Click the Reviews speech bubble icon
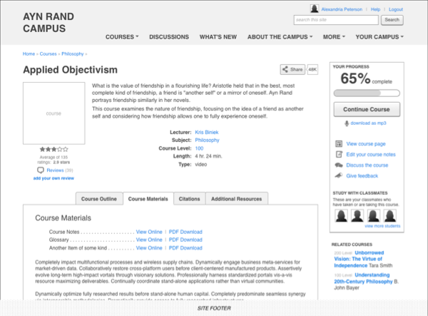 [x=41, y=170]
